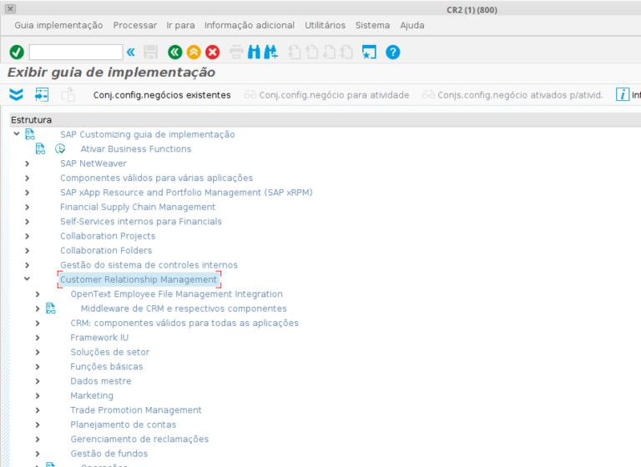Viewport: 641px width, 467px height.
Task: Click the execute clock icon beside Ativar Business Functions
Action: click(x=60, y=149)
